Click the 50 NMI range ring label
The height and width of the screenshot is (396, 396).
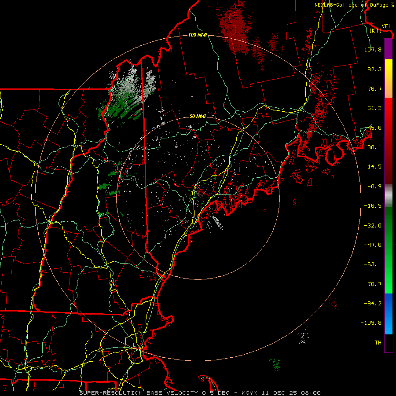(198, 116)
